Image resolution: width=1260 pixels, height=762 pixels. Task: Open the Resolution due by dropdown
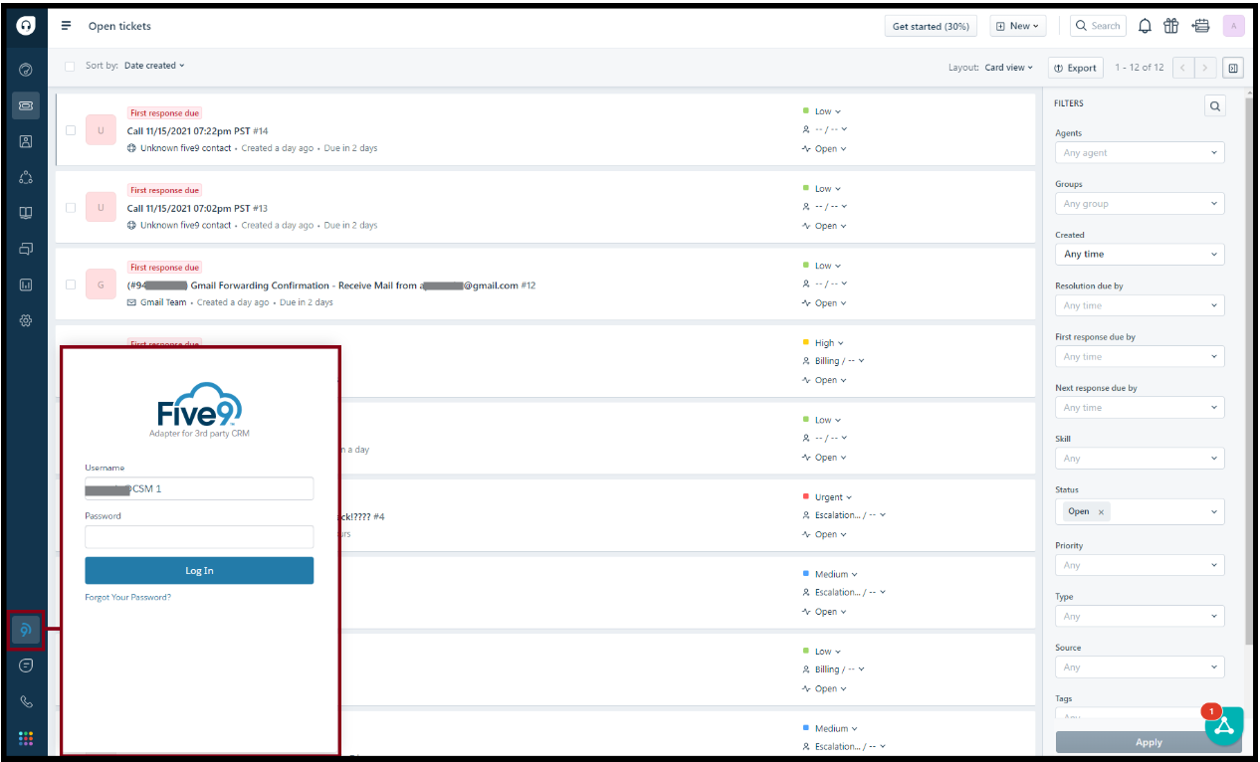(1140, 305)
